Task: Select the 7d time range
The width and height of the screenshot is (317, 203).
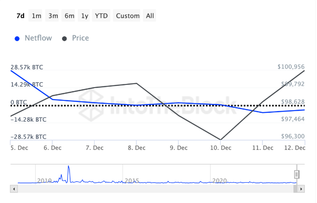Action: coord(20,15)
